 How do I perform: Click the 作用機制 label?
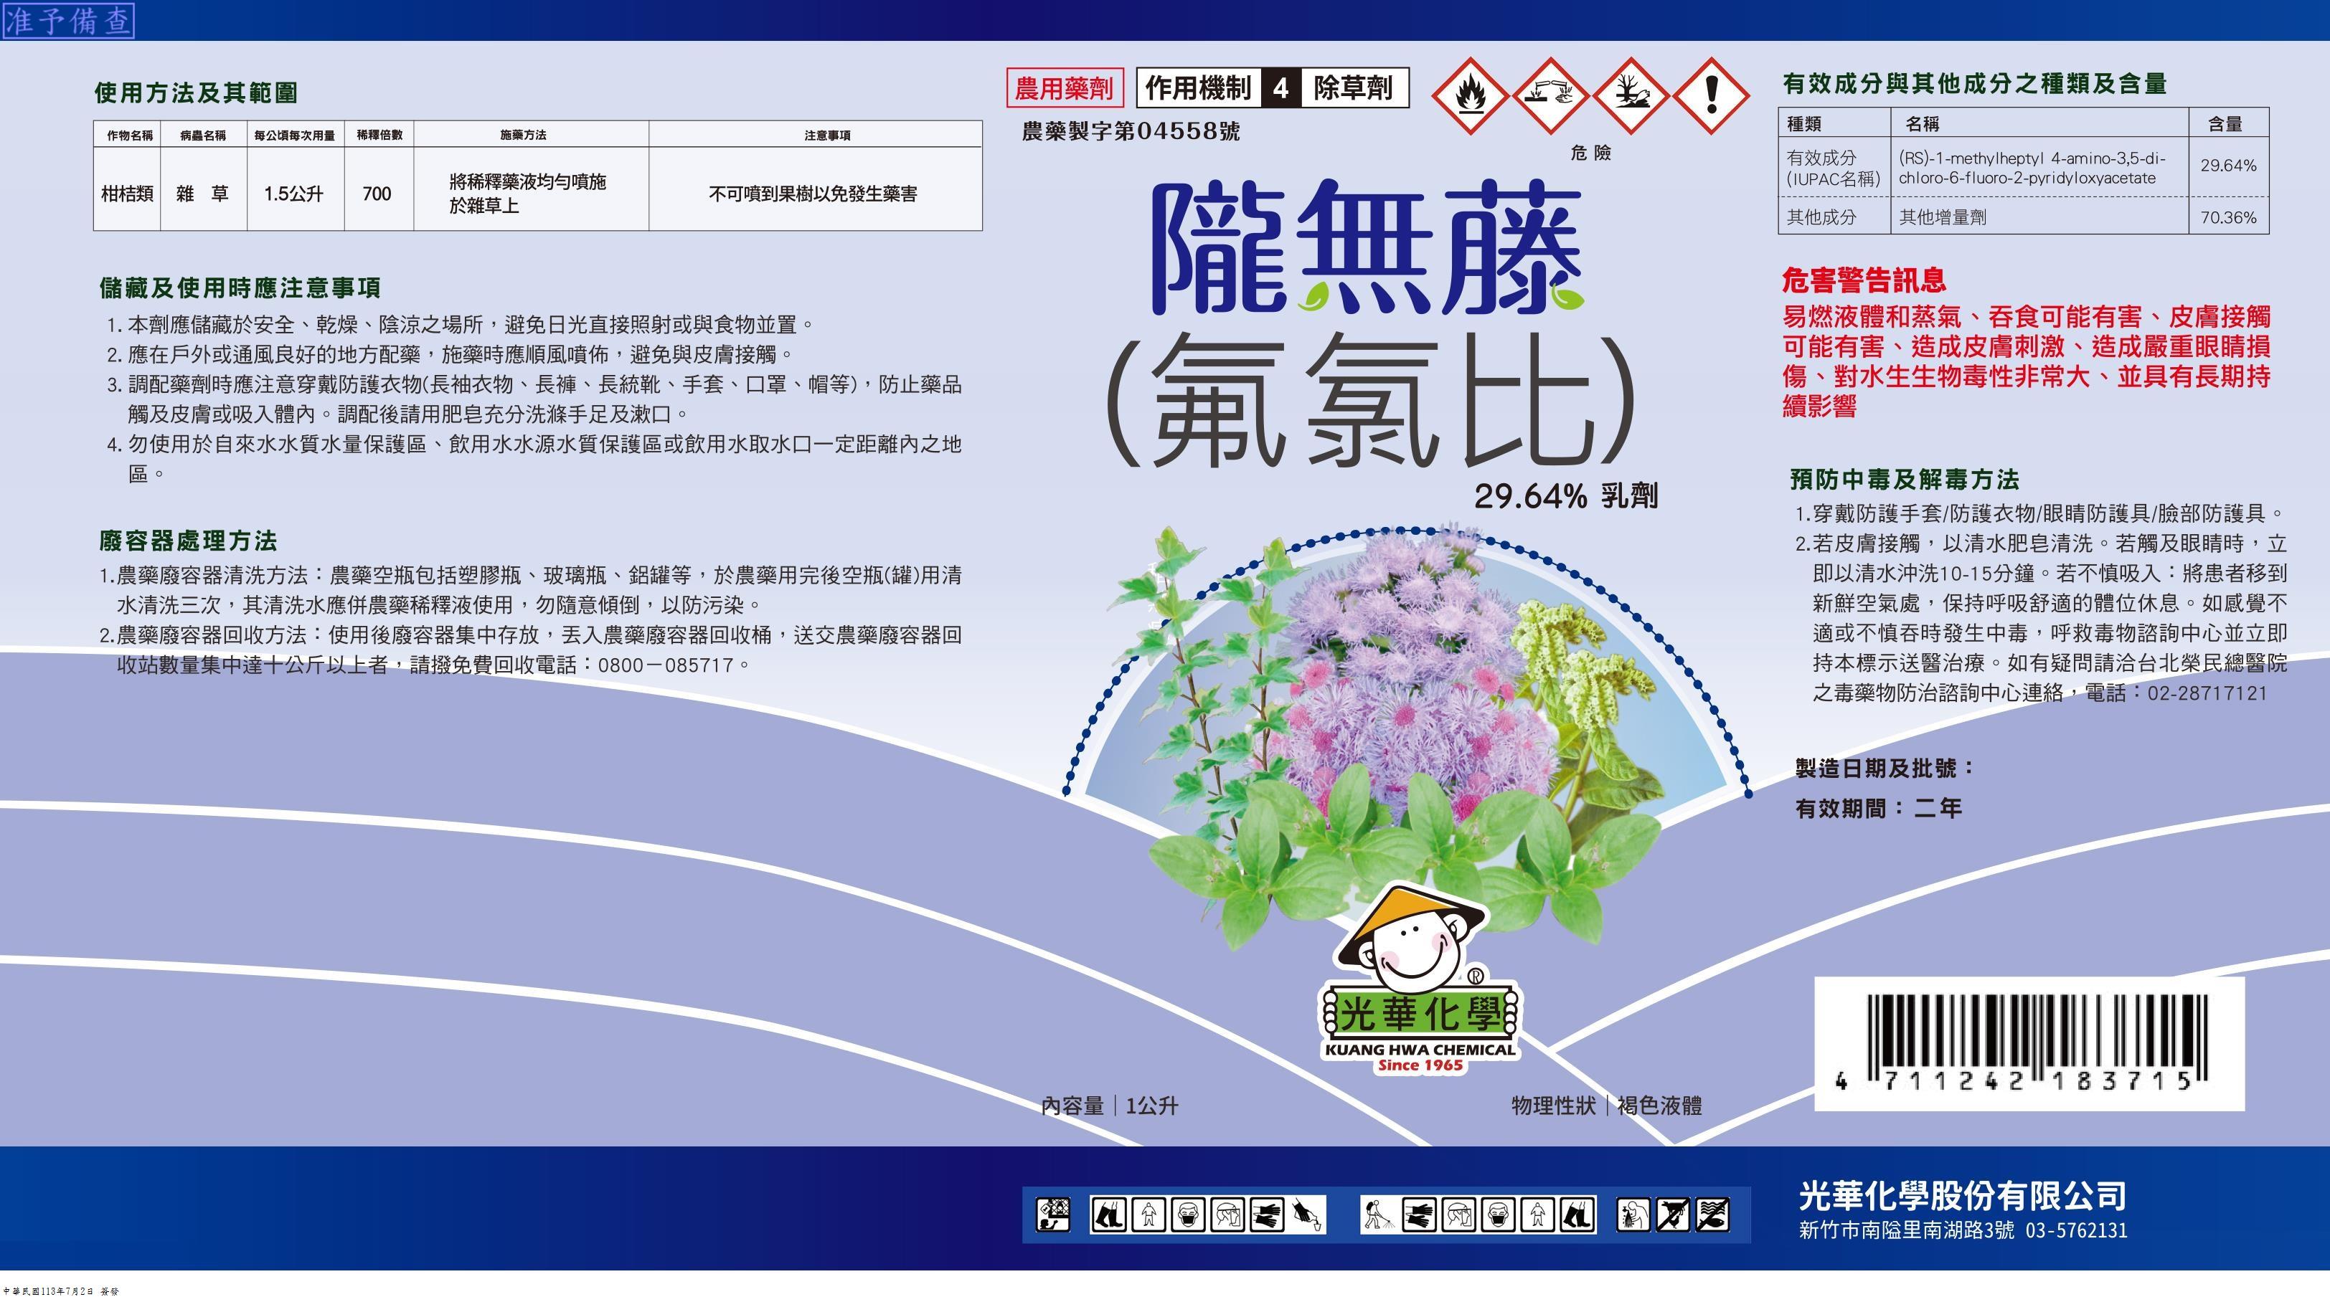tap(1199, 87)
